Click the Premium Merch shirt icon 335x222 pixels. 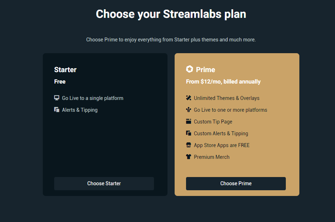click(189, 157)
